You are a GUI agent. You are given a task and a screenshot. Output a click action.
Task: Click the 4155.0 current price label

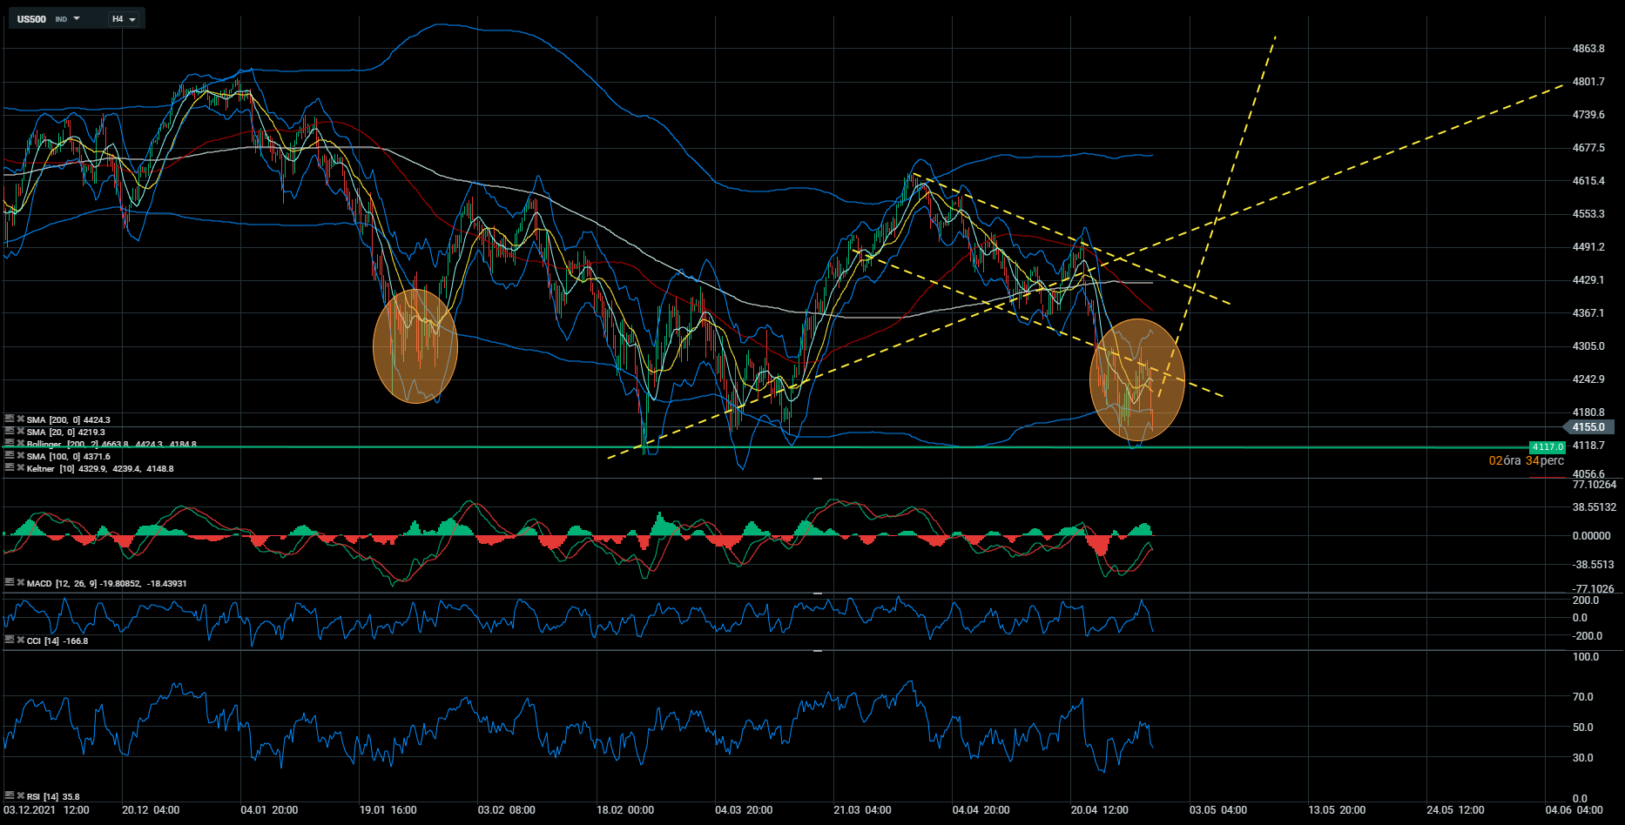click(x=1588, y=427)
